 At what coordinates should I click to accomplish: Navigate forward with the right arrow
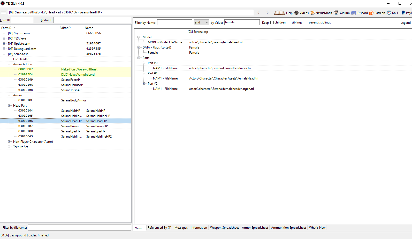click(x=267, y=13)
